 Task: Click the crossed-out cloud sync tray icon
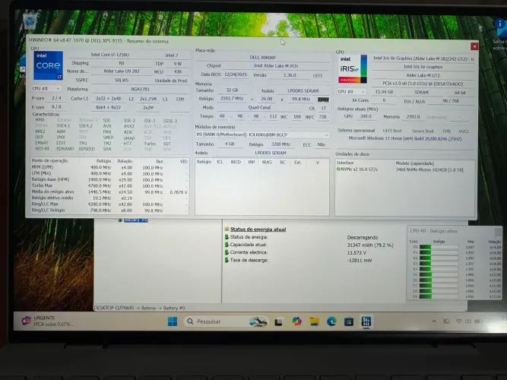tap(446, 321)
